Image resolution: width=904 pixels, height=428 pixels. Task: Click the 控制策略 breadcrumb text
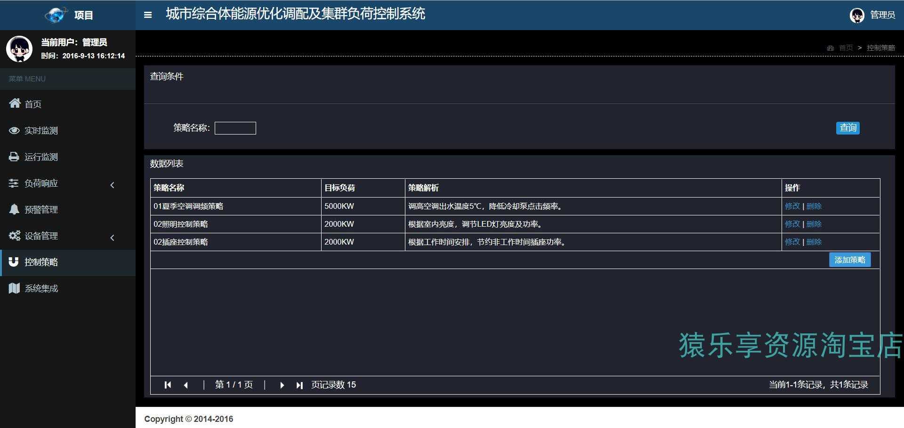[x=881, y=48]
